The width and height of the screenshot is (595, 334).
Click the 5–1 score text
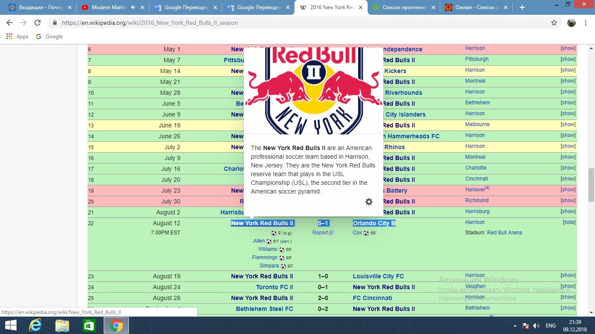click(323, 223)
